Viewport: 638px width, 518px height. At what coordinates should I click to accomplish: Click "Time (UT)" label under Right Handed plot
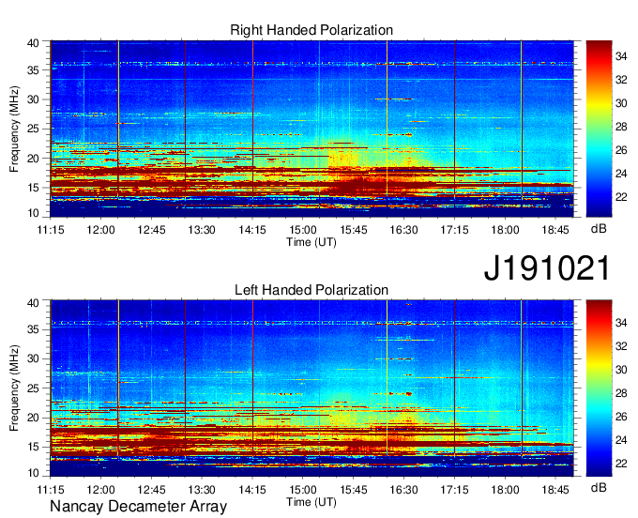click(311, 242)
